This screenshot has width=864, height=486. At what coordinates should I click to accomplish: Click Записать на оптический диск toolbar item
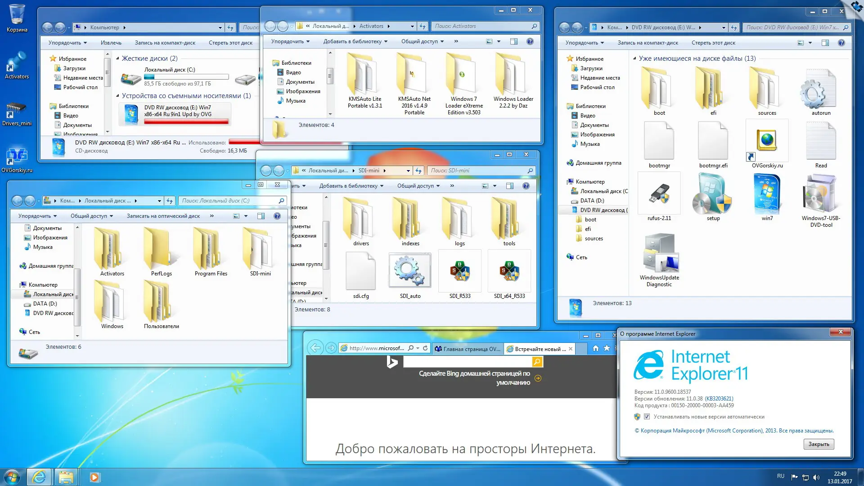tap(163, 216)
